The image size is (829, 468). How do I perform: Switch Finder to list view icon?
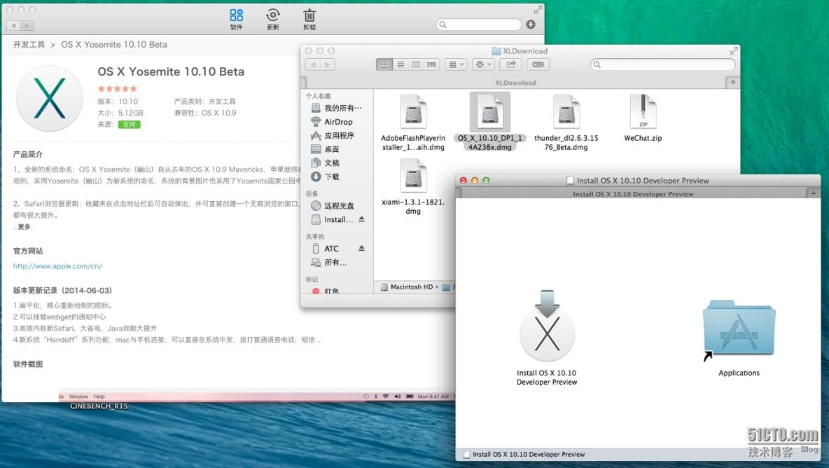pyautogui.click(x=400, y=64)
